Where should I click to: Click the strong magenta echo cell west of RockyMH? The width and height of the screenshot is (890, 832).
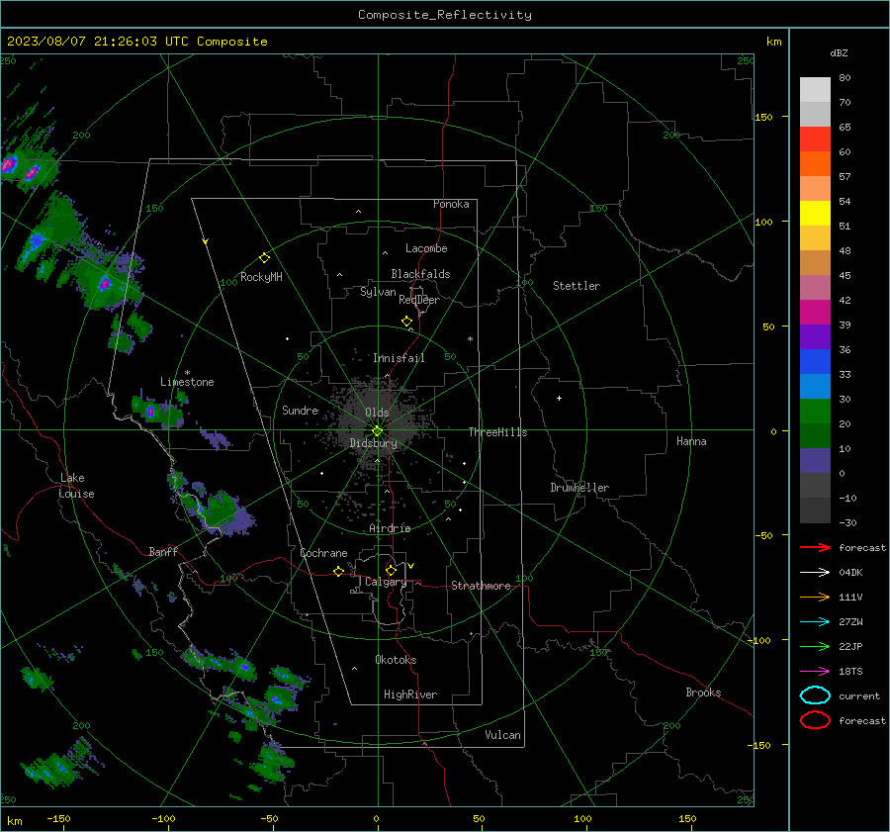[x=105, y=283]
